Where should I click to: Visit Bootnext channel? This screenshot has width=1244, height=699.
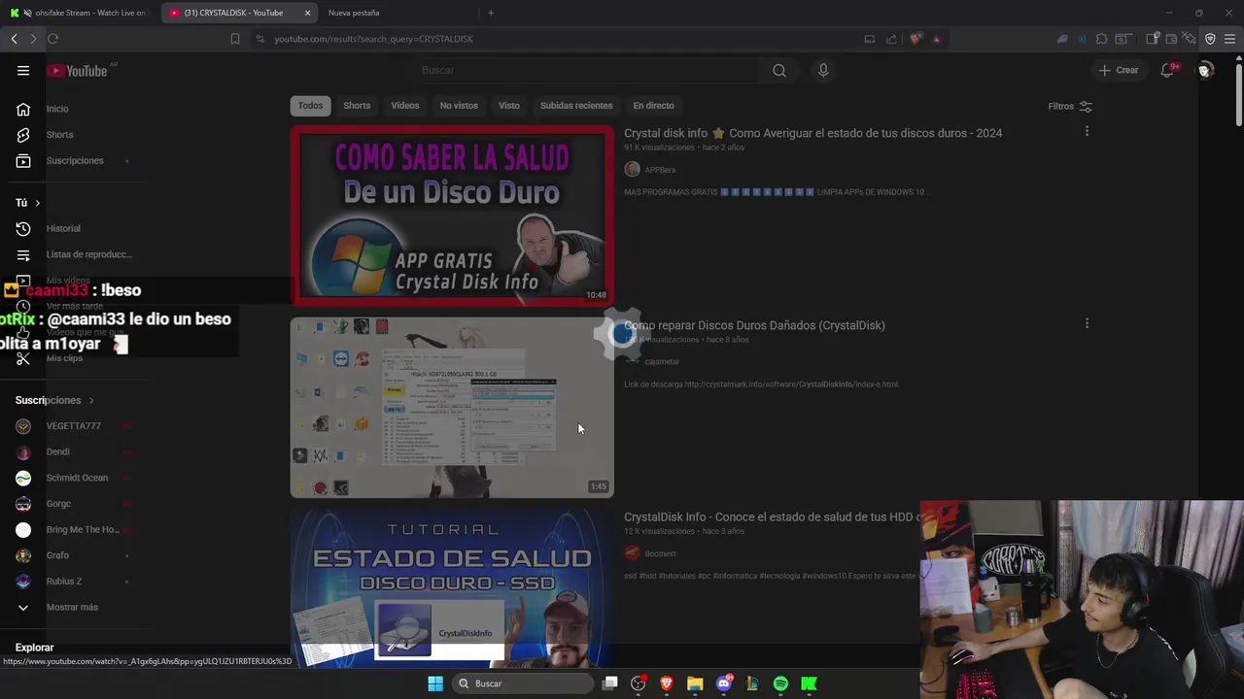click(x=660, y=553)
